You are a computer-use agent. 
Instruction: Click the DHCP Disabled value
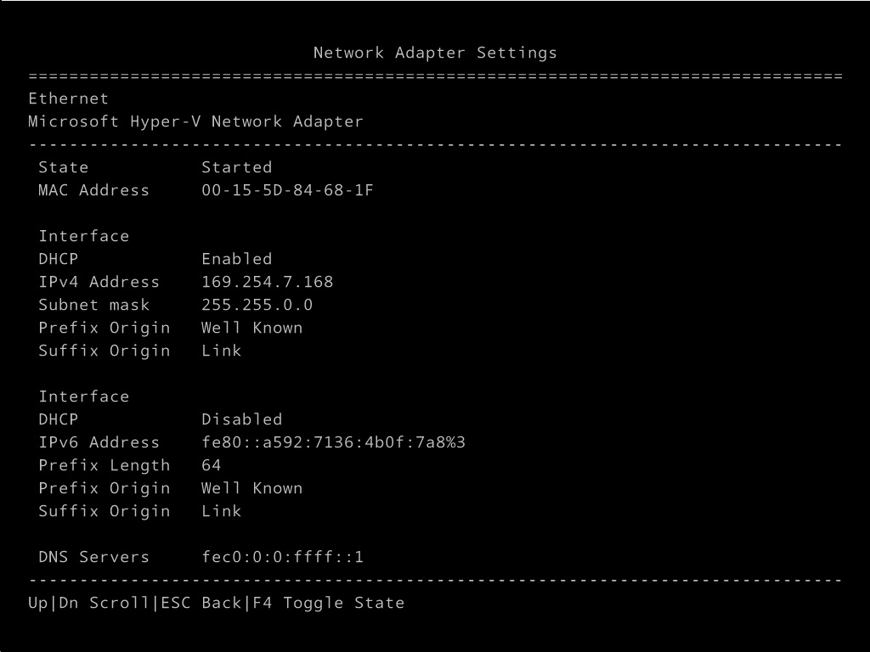(x=242, y=419)
